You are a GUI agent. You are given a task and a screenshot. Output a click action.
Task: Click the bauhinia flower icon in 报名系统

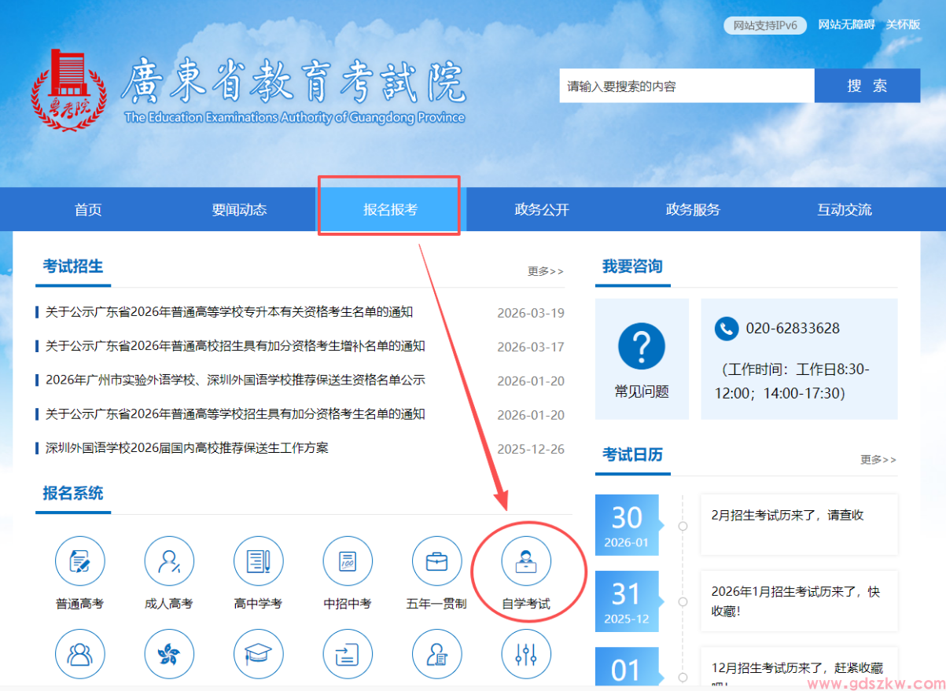[x=168, y=654]
